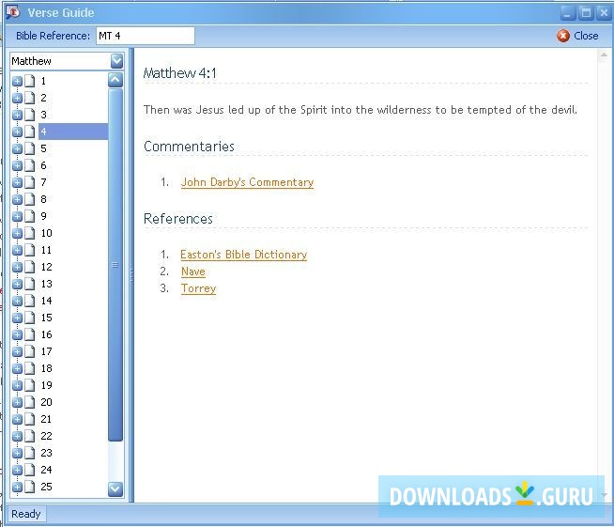Expand chapter 22 tree node

17,436
